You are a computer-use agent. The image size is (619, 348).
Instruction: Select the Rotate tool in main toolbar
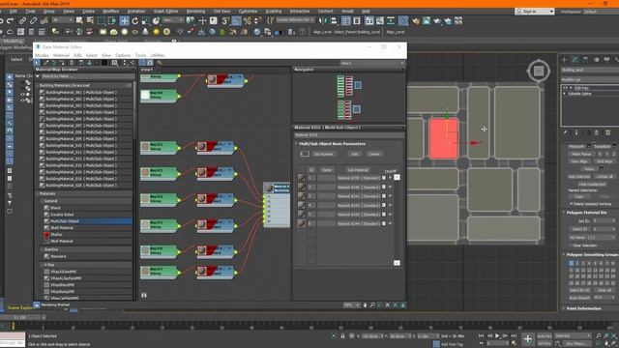[x=135, y=21]
